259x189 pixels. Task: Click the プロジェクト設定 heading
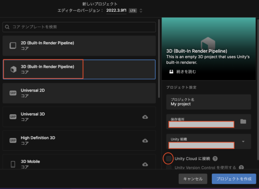[x=181, y=87]
